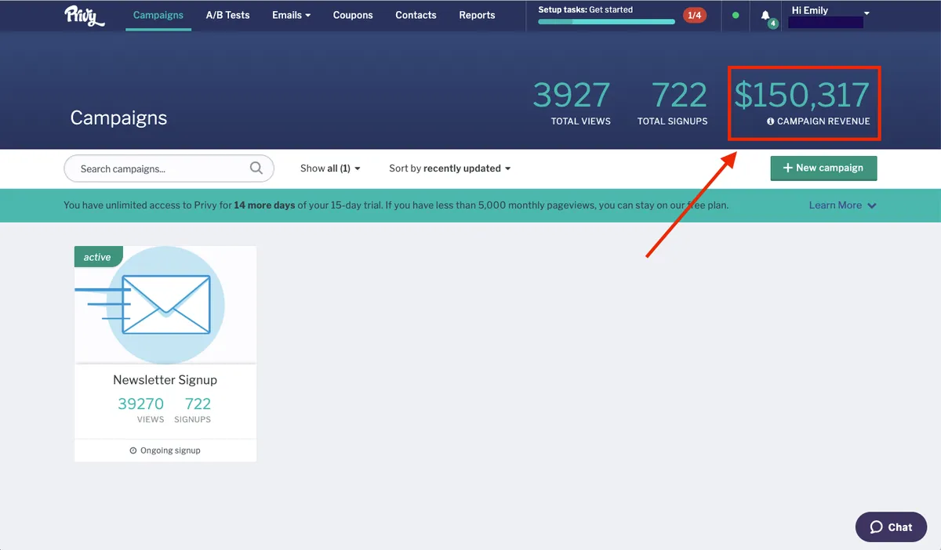Open the Newsletter Signup campaign title

click(165, 380)
